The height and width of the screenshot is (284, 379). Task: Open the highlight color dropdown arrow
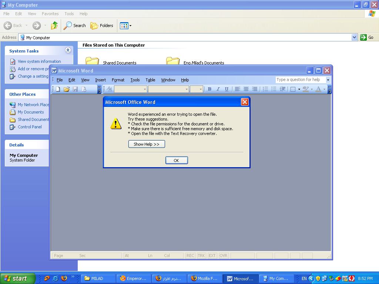pyautogui.click(x=312, y=89)
